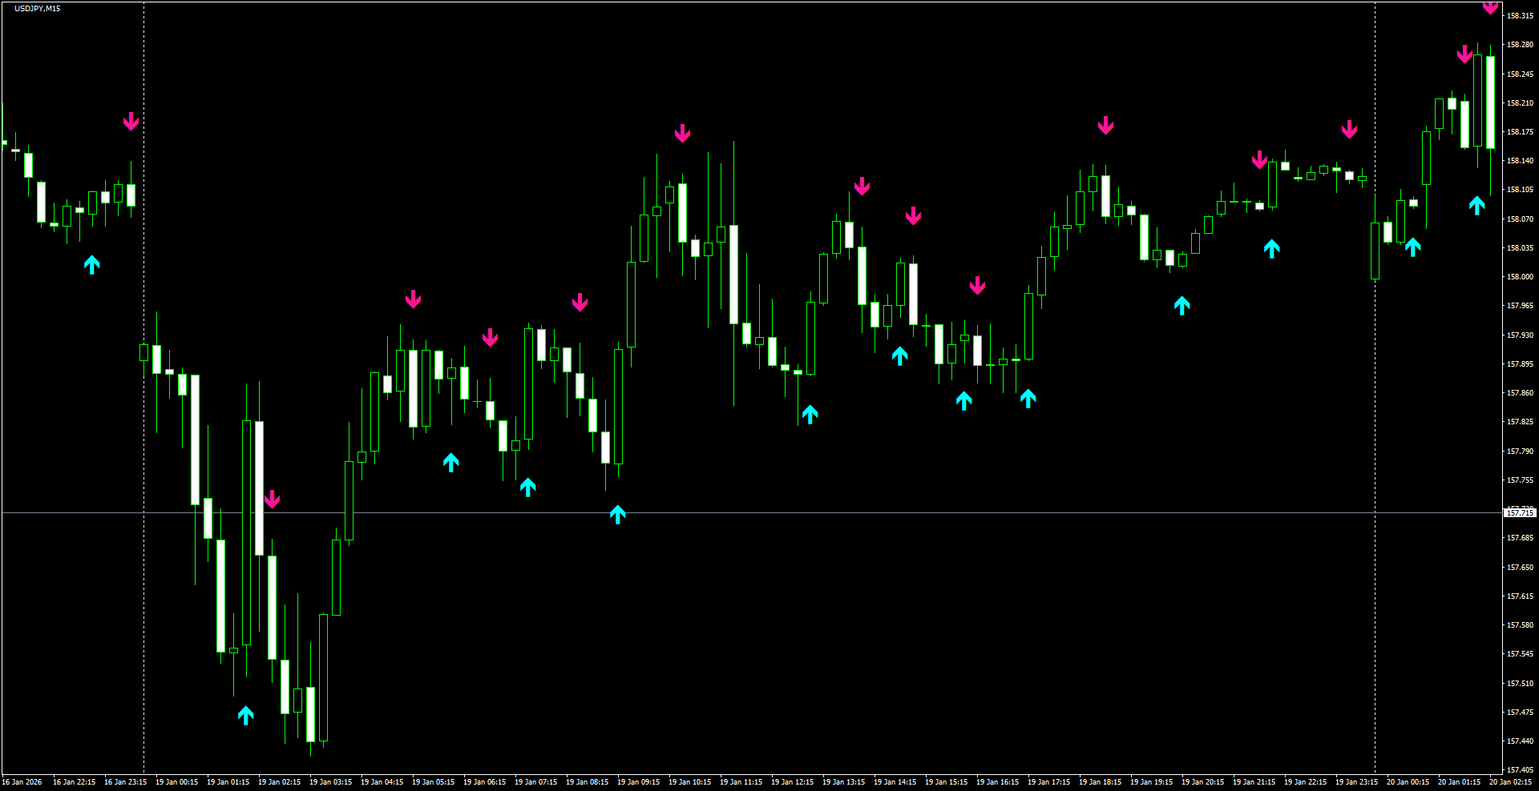Click the pink sell arrow above the 16 Jan 23:15 candles
The height and width of the screenshot is (791, 1539).
[131, 122]
